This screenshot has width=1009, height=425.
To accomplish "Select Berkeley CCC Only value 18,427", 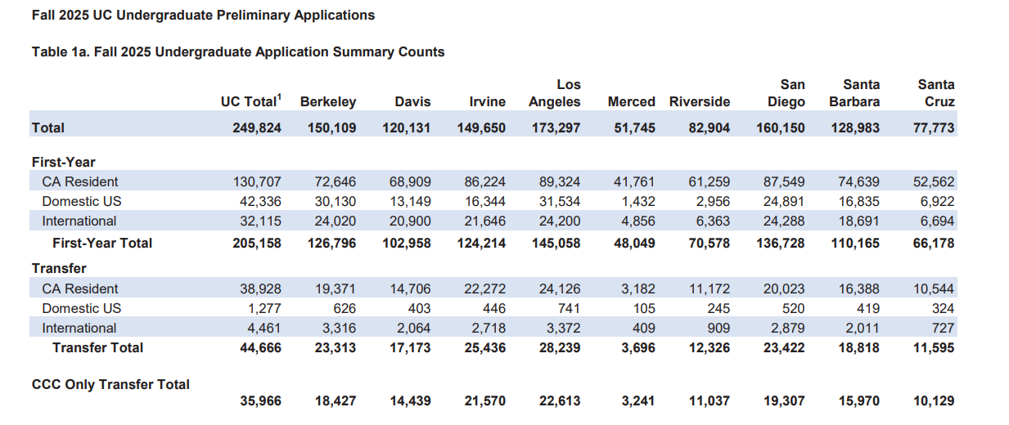I will coord(336,401).
